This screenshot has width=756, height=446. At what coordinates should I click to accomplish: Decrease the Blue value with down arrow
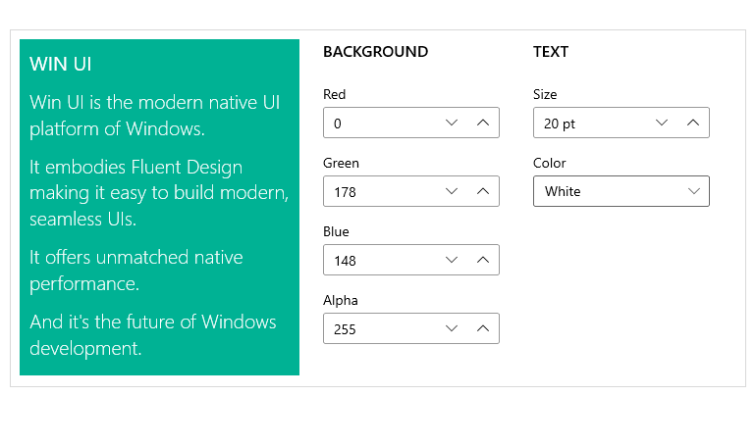pyautogui.click(x=452, y=261)
